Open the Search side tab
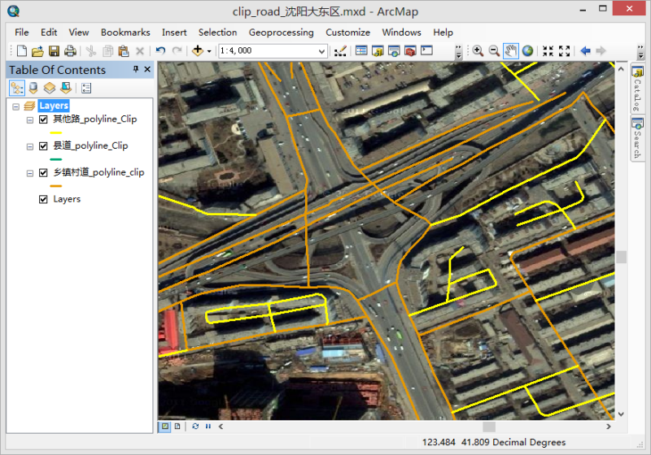651x455 pixels. click(637, 138)
